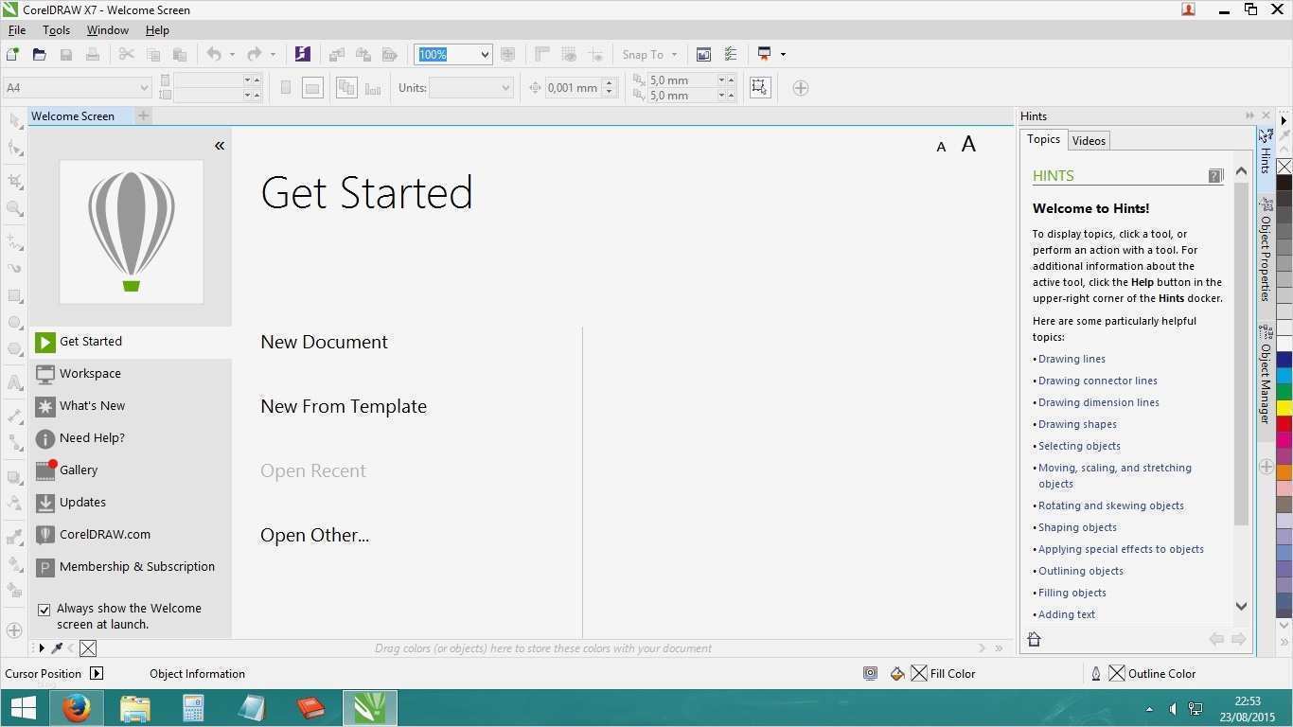Open the File menu
The height and width of the screenshot is (727, 1293).
pos(17,30)
